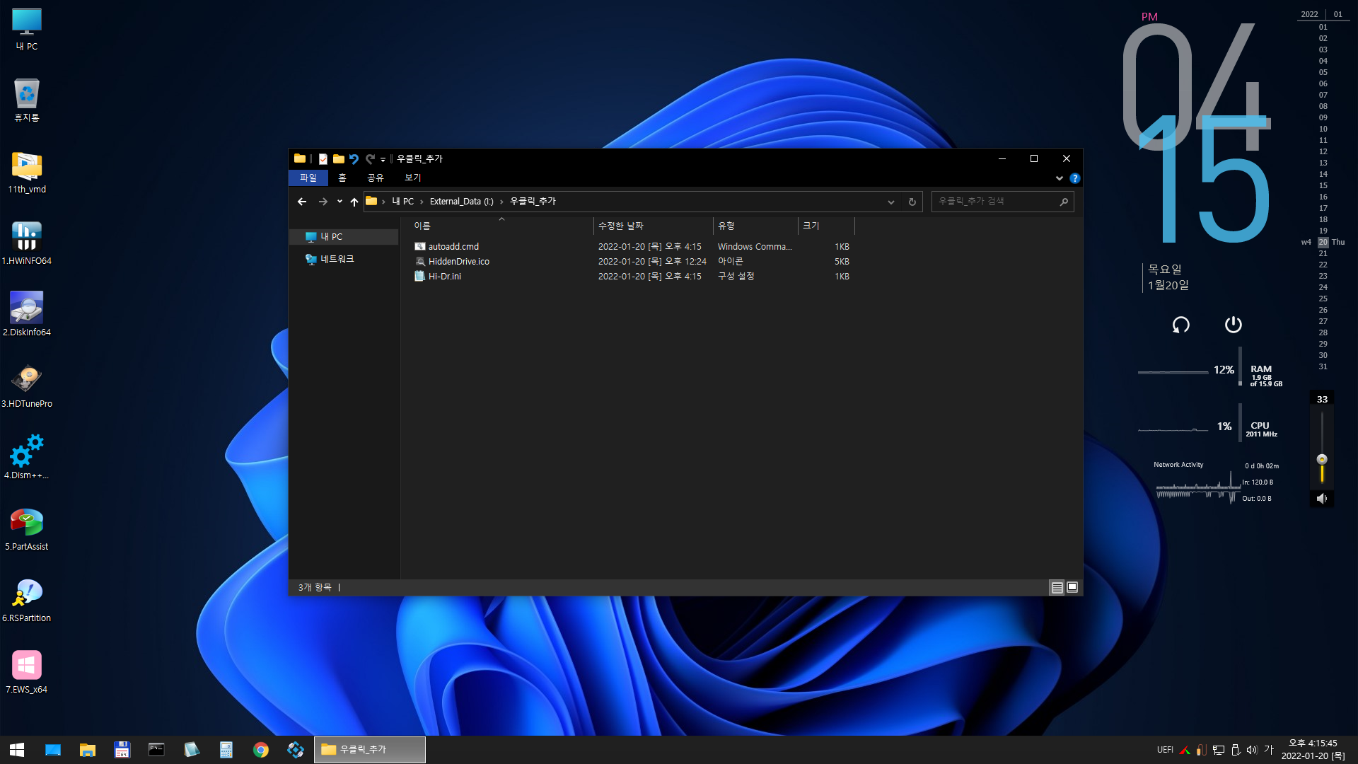Expand the chevron after External_Data in breadcrumb
The width and height of the screenshot is (1358, 764).
pyautogui.click(x=501, y=202)
